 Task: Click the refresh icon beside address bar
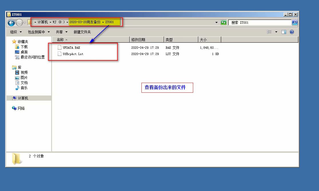224,23
